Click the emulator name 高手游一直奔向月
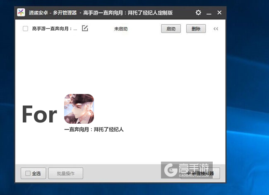 coord(55,28)
